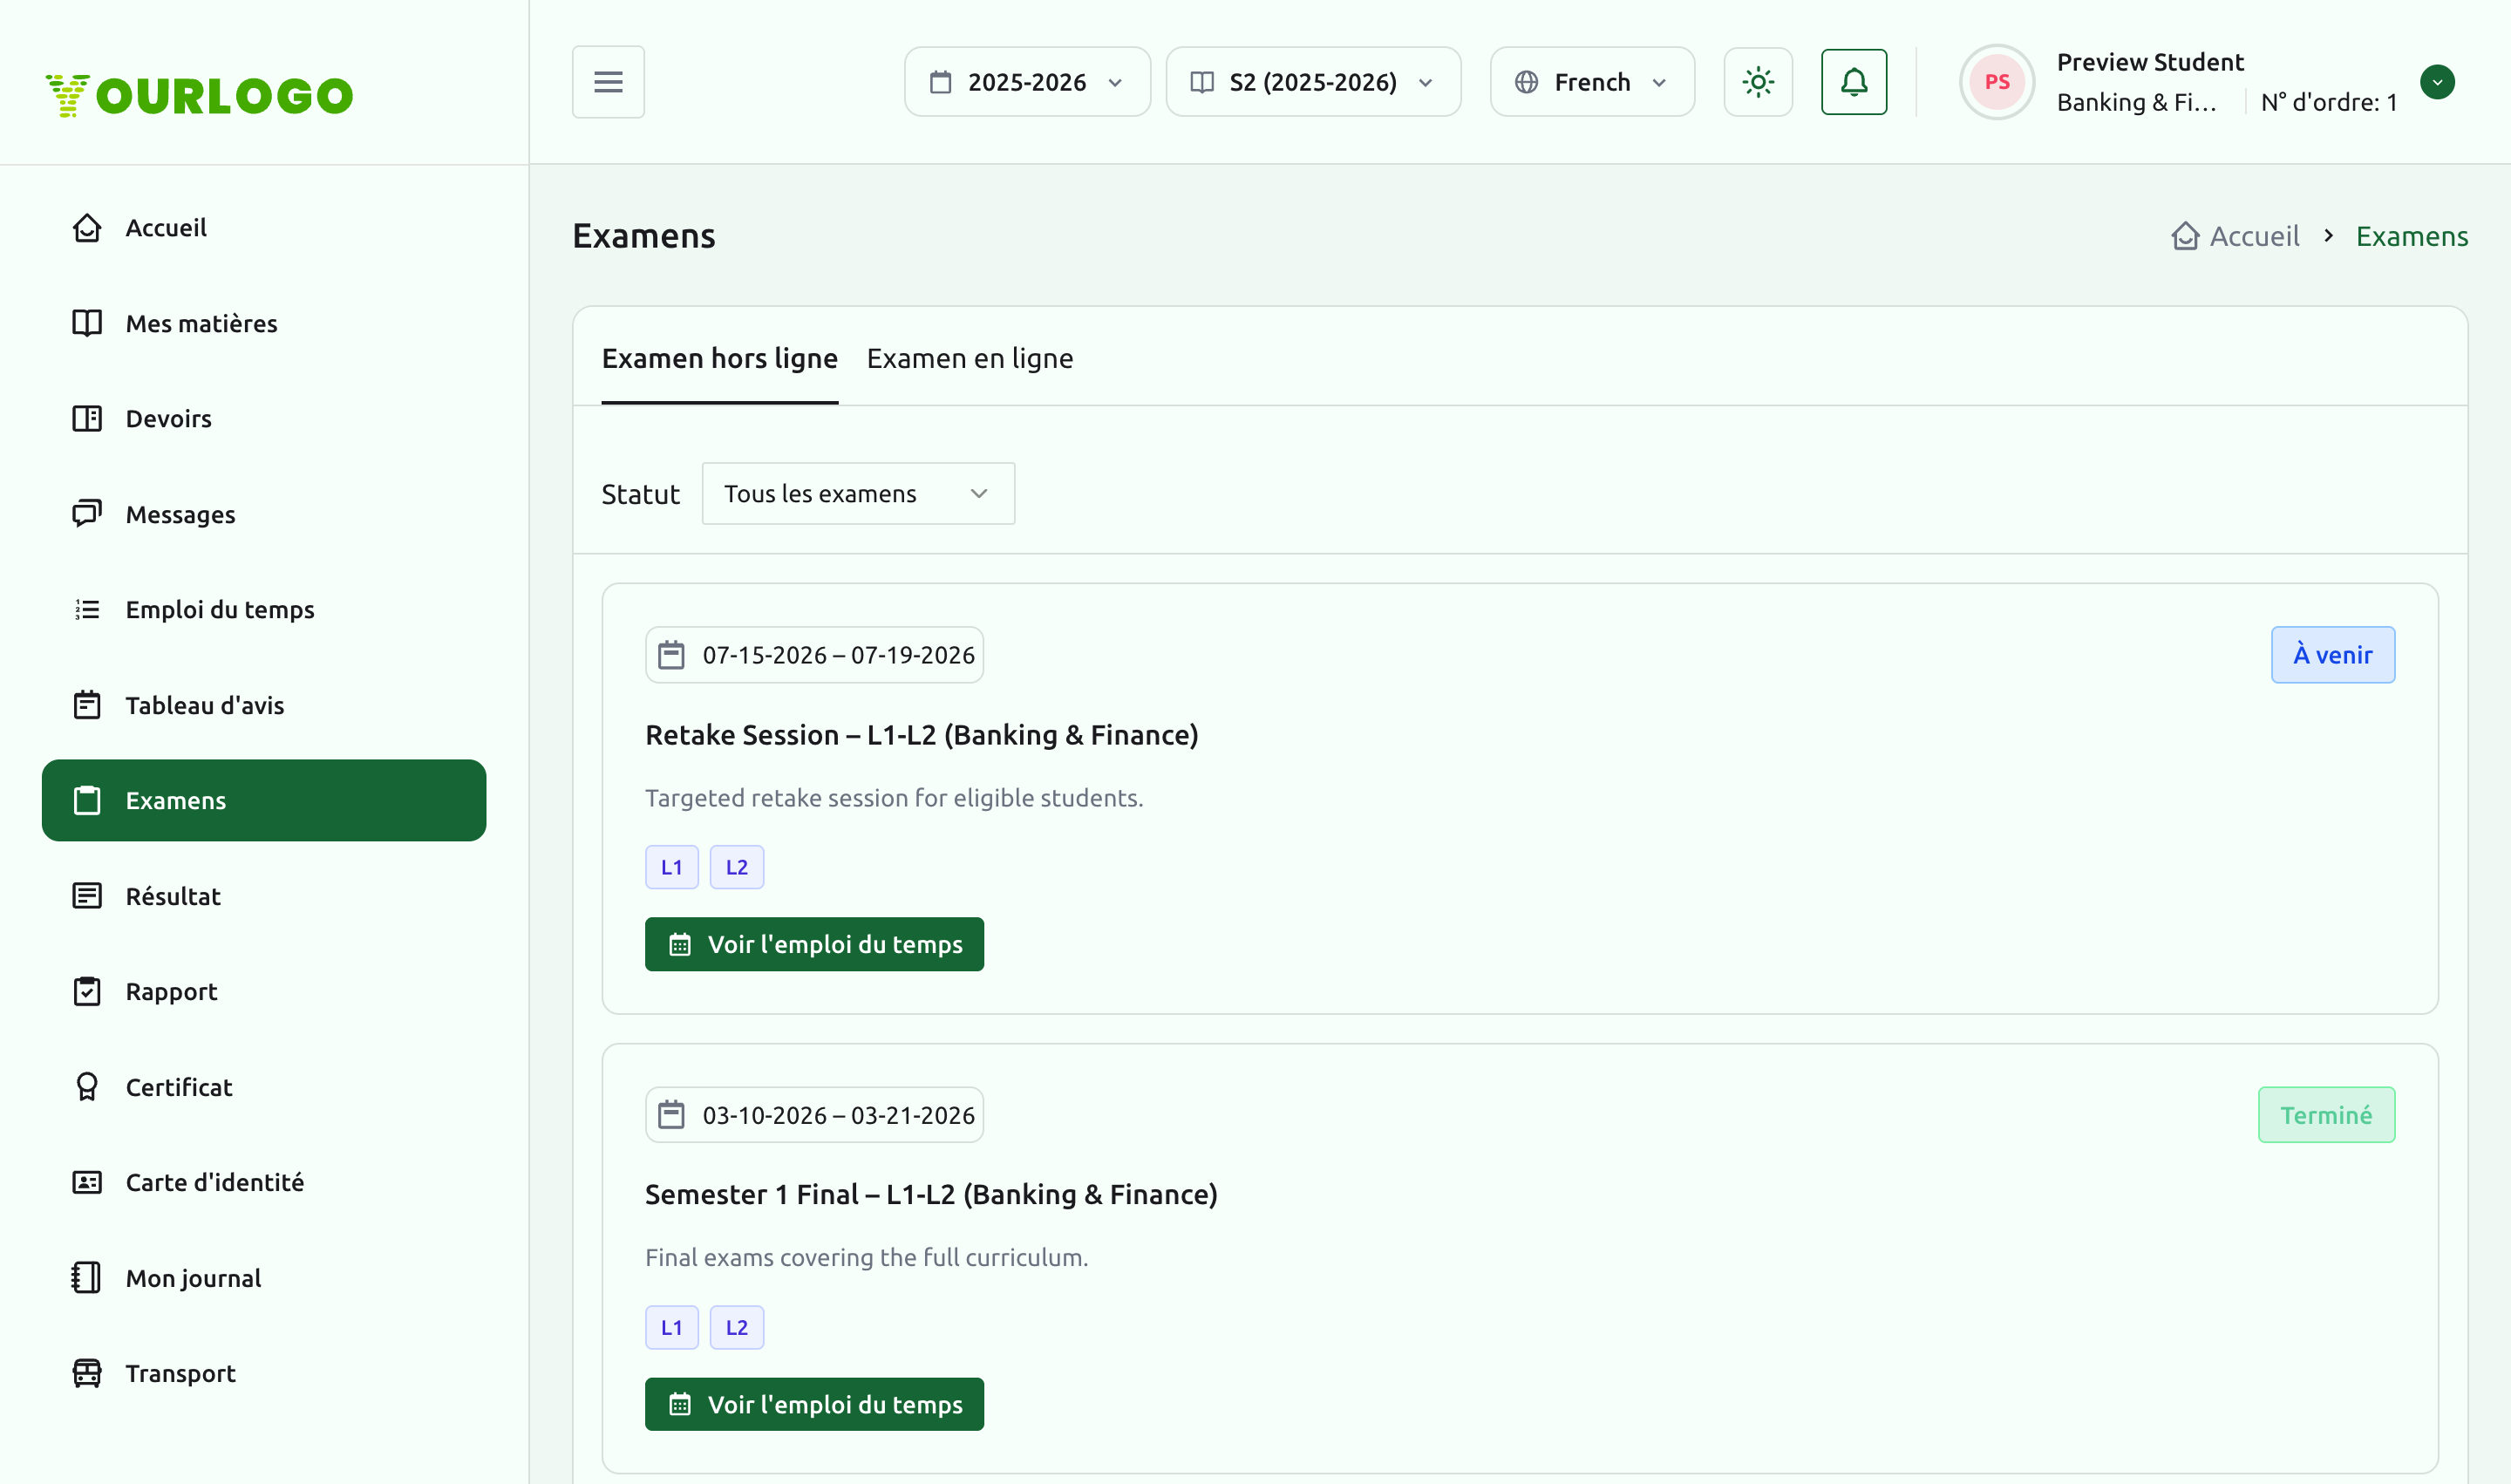Open Emploi du temps list icon
Image resolution: width=2511 pixels, height=1484 pixels.
87,609
